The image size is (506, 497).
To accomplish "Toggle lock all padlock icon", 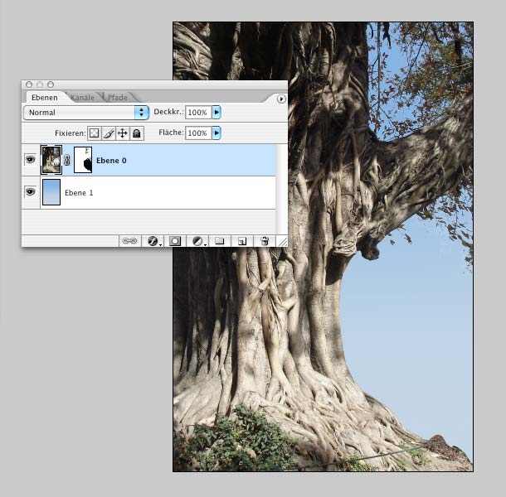I will click(x=137, y=133).
